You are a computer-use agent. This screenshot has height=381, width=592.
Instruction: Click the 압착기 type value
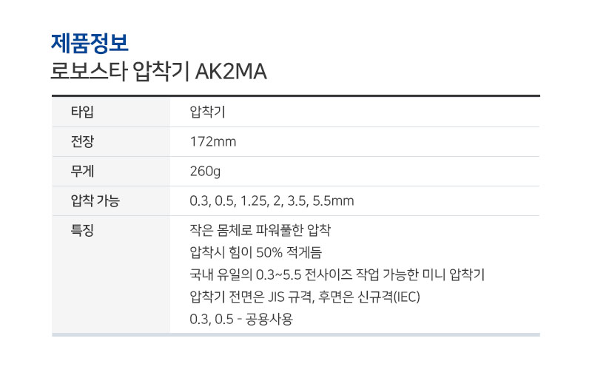tap(207, 112)
